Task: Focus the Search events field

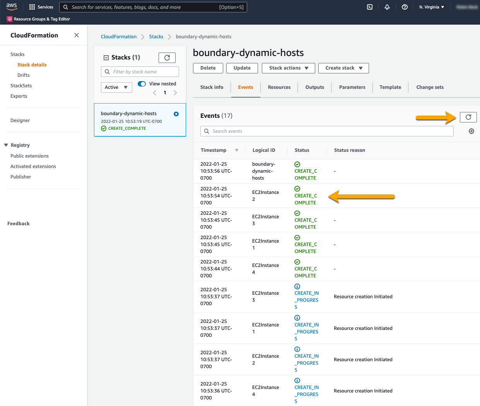Action: 327,131
